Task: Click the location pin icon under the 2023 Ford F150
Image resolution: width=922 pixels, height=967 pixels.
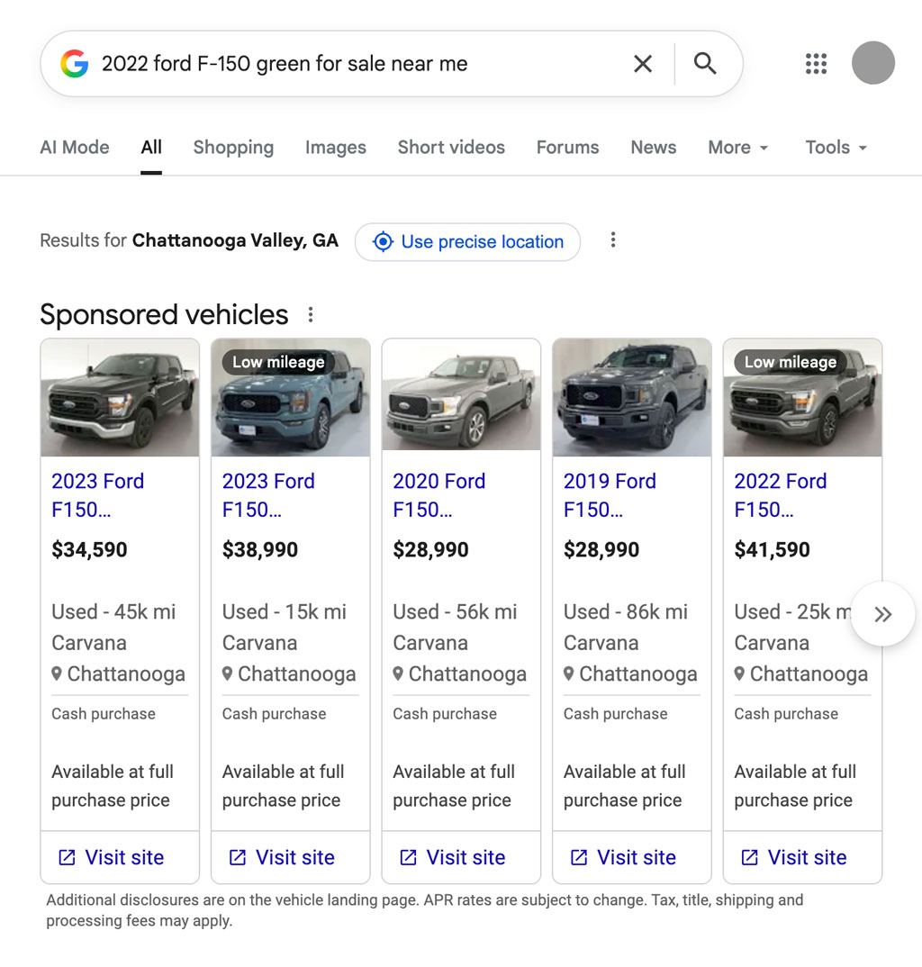Action: coord(57,673)
